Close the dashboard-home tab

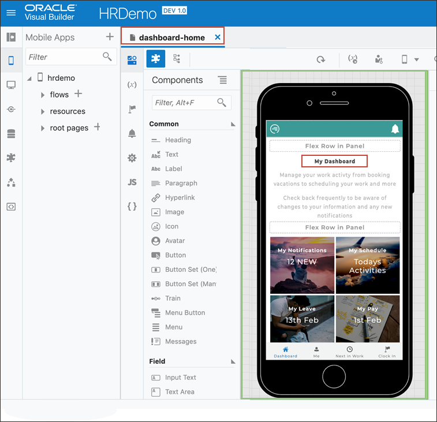tap(218, 37)
